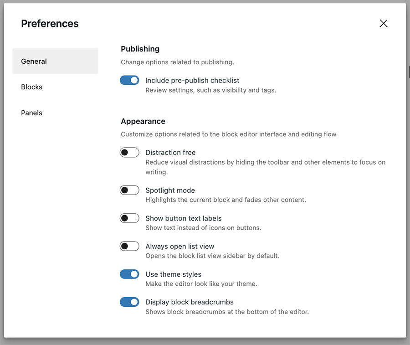This screenshot has height=345, width=410.
Task: Disable the Include pre-publish checklist toggle
Action: 129,80
